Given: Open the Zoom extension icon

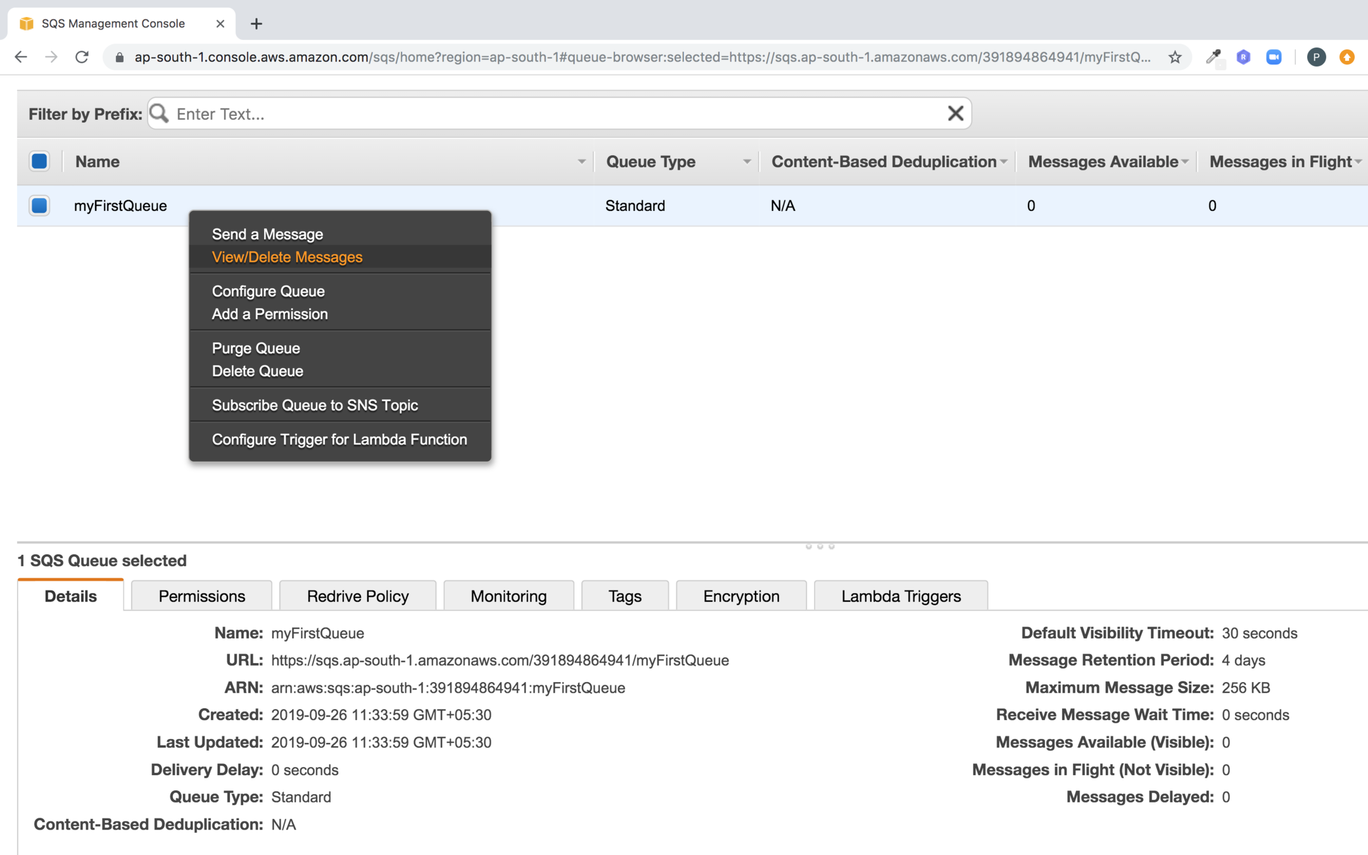Looking at the screenshot, I should [1274, 57].
